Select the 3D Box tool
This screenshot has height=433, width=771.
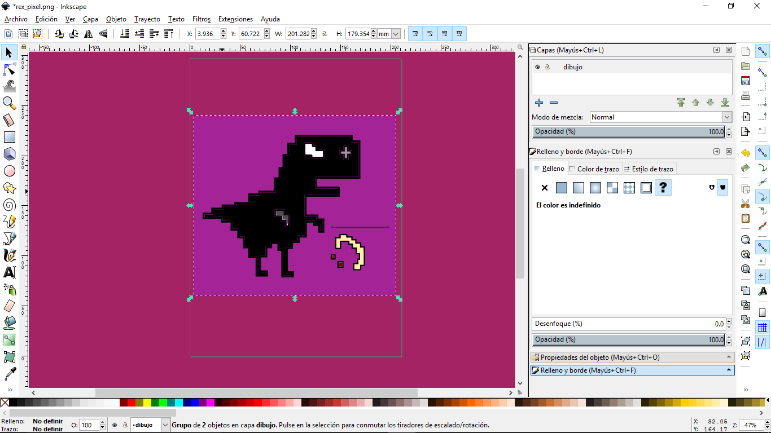click(x=9, y=154)
